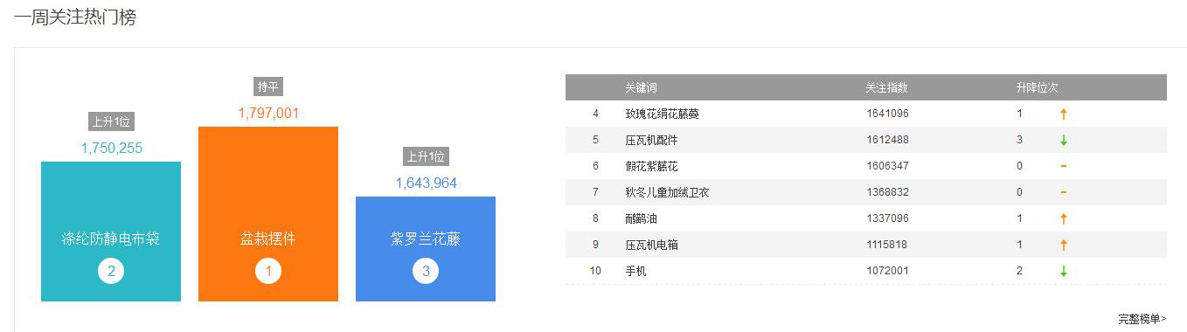The image size is (1187, 332).
Task: Click the rank change value 3 for 压瓦机配件
Action: click(x=1019, y=140)
